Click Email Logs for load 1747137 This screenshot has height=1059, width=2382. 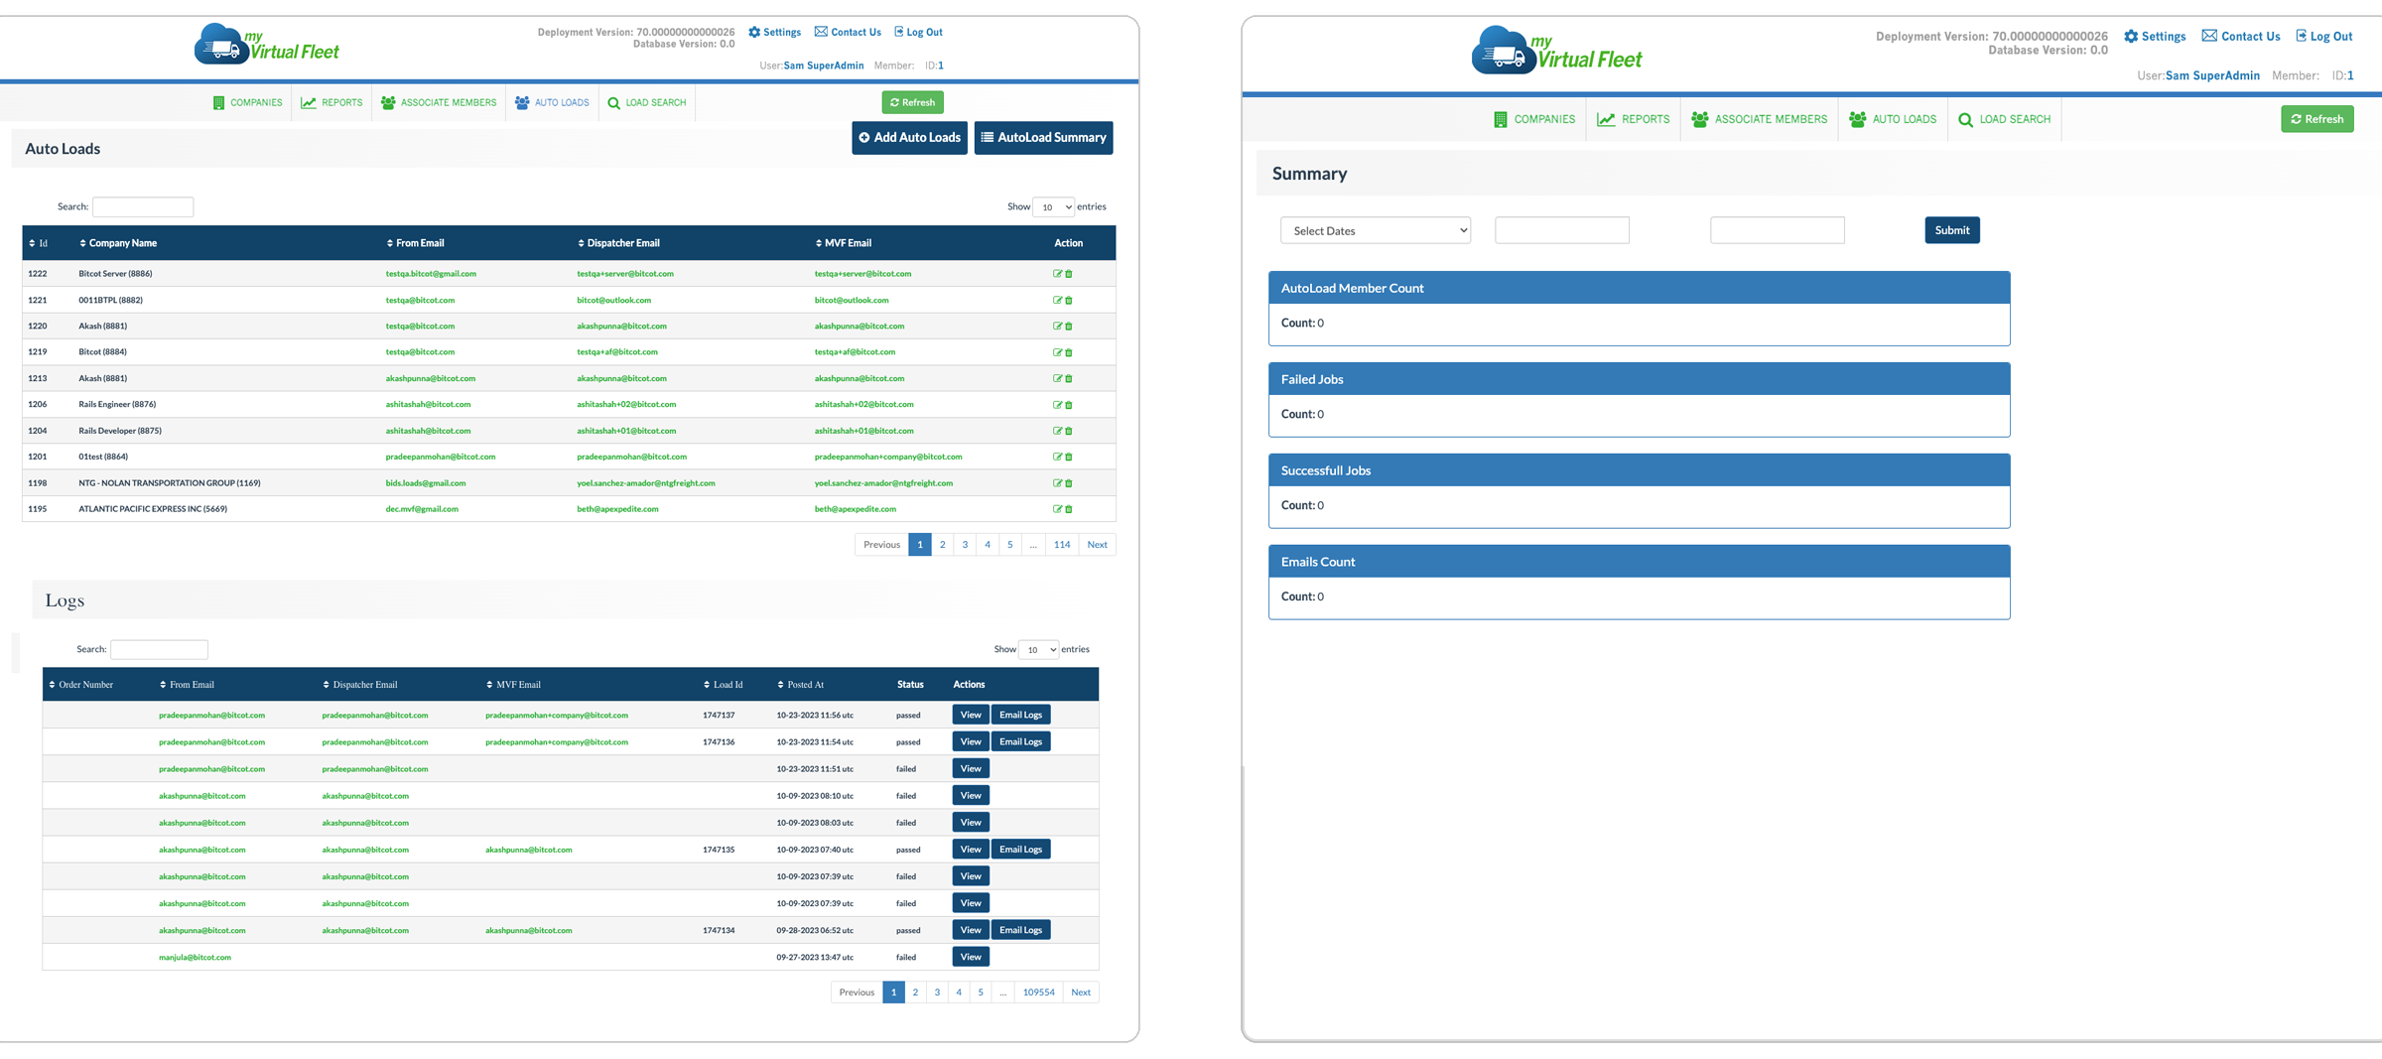pos(1020,716)
